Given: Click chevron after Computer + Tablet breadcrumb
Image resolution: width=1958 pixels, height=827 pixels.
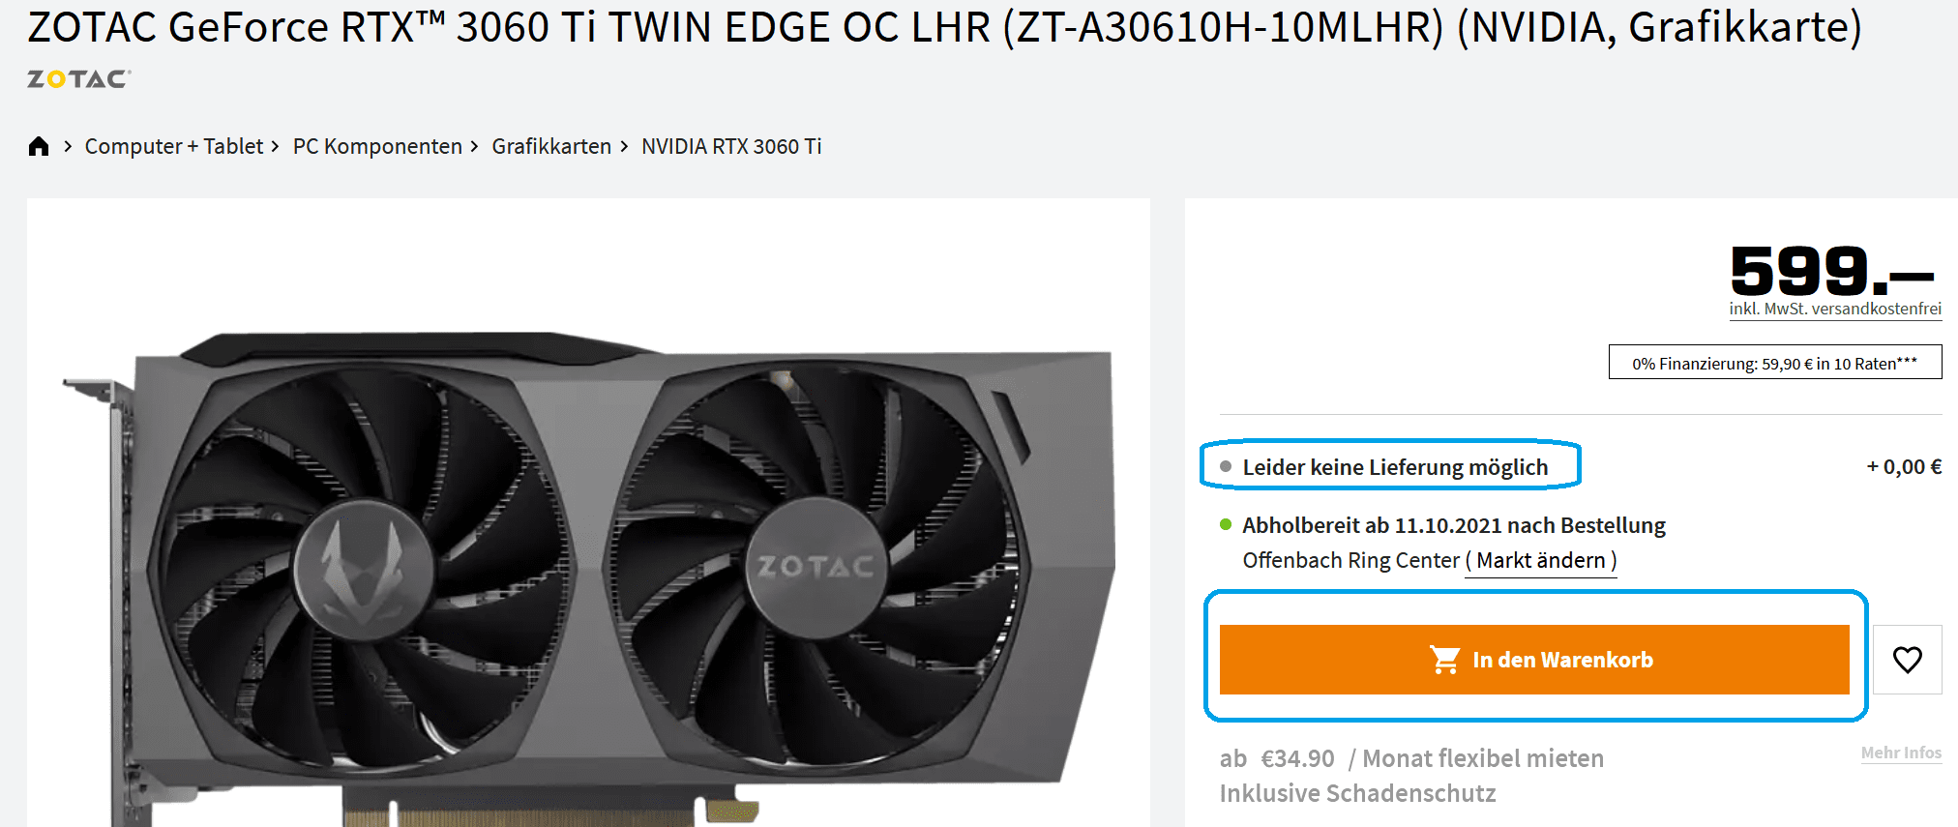Looking at the screenshot, I should click(x=275, y=146).
